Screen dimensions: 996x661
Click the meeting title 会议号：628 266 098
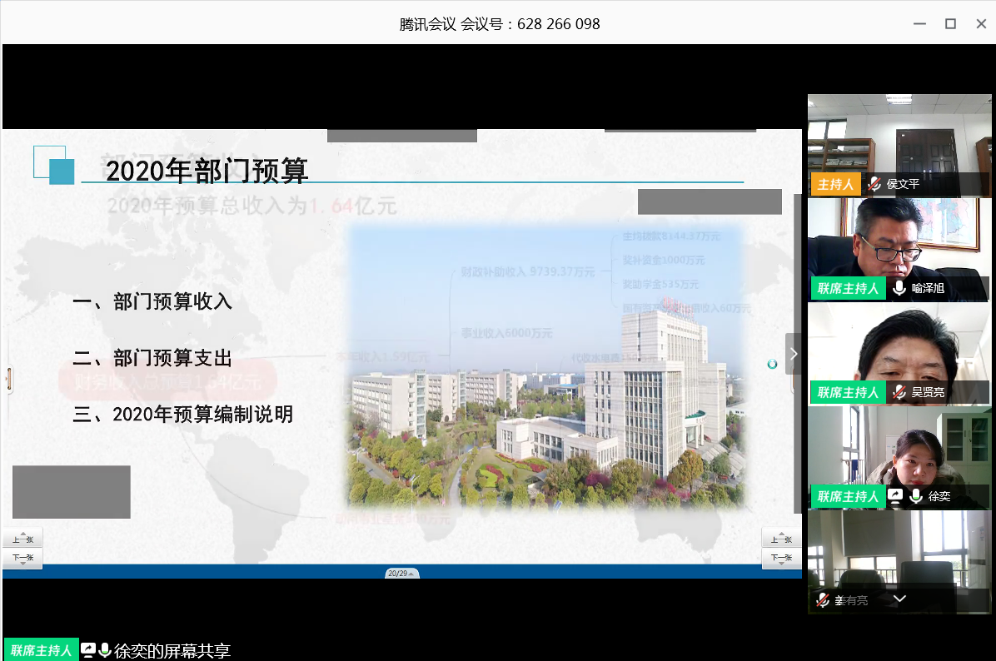[x=530, y=24]
